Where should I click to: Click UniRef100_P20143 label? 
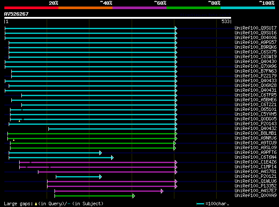coord(255,124)
